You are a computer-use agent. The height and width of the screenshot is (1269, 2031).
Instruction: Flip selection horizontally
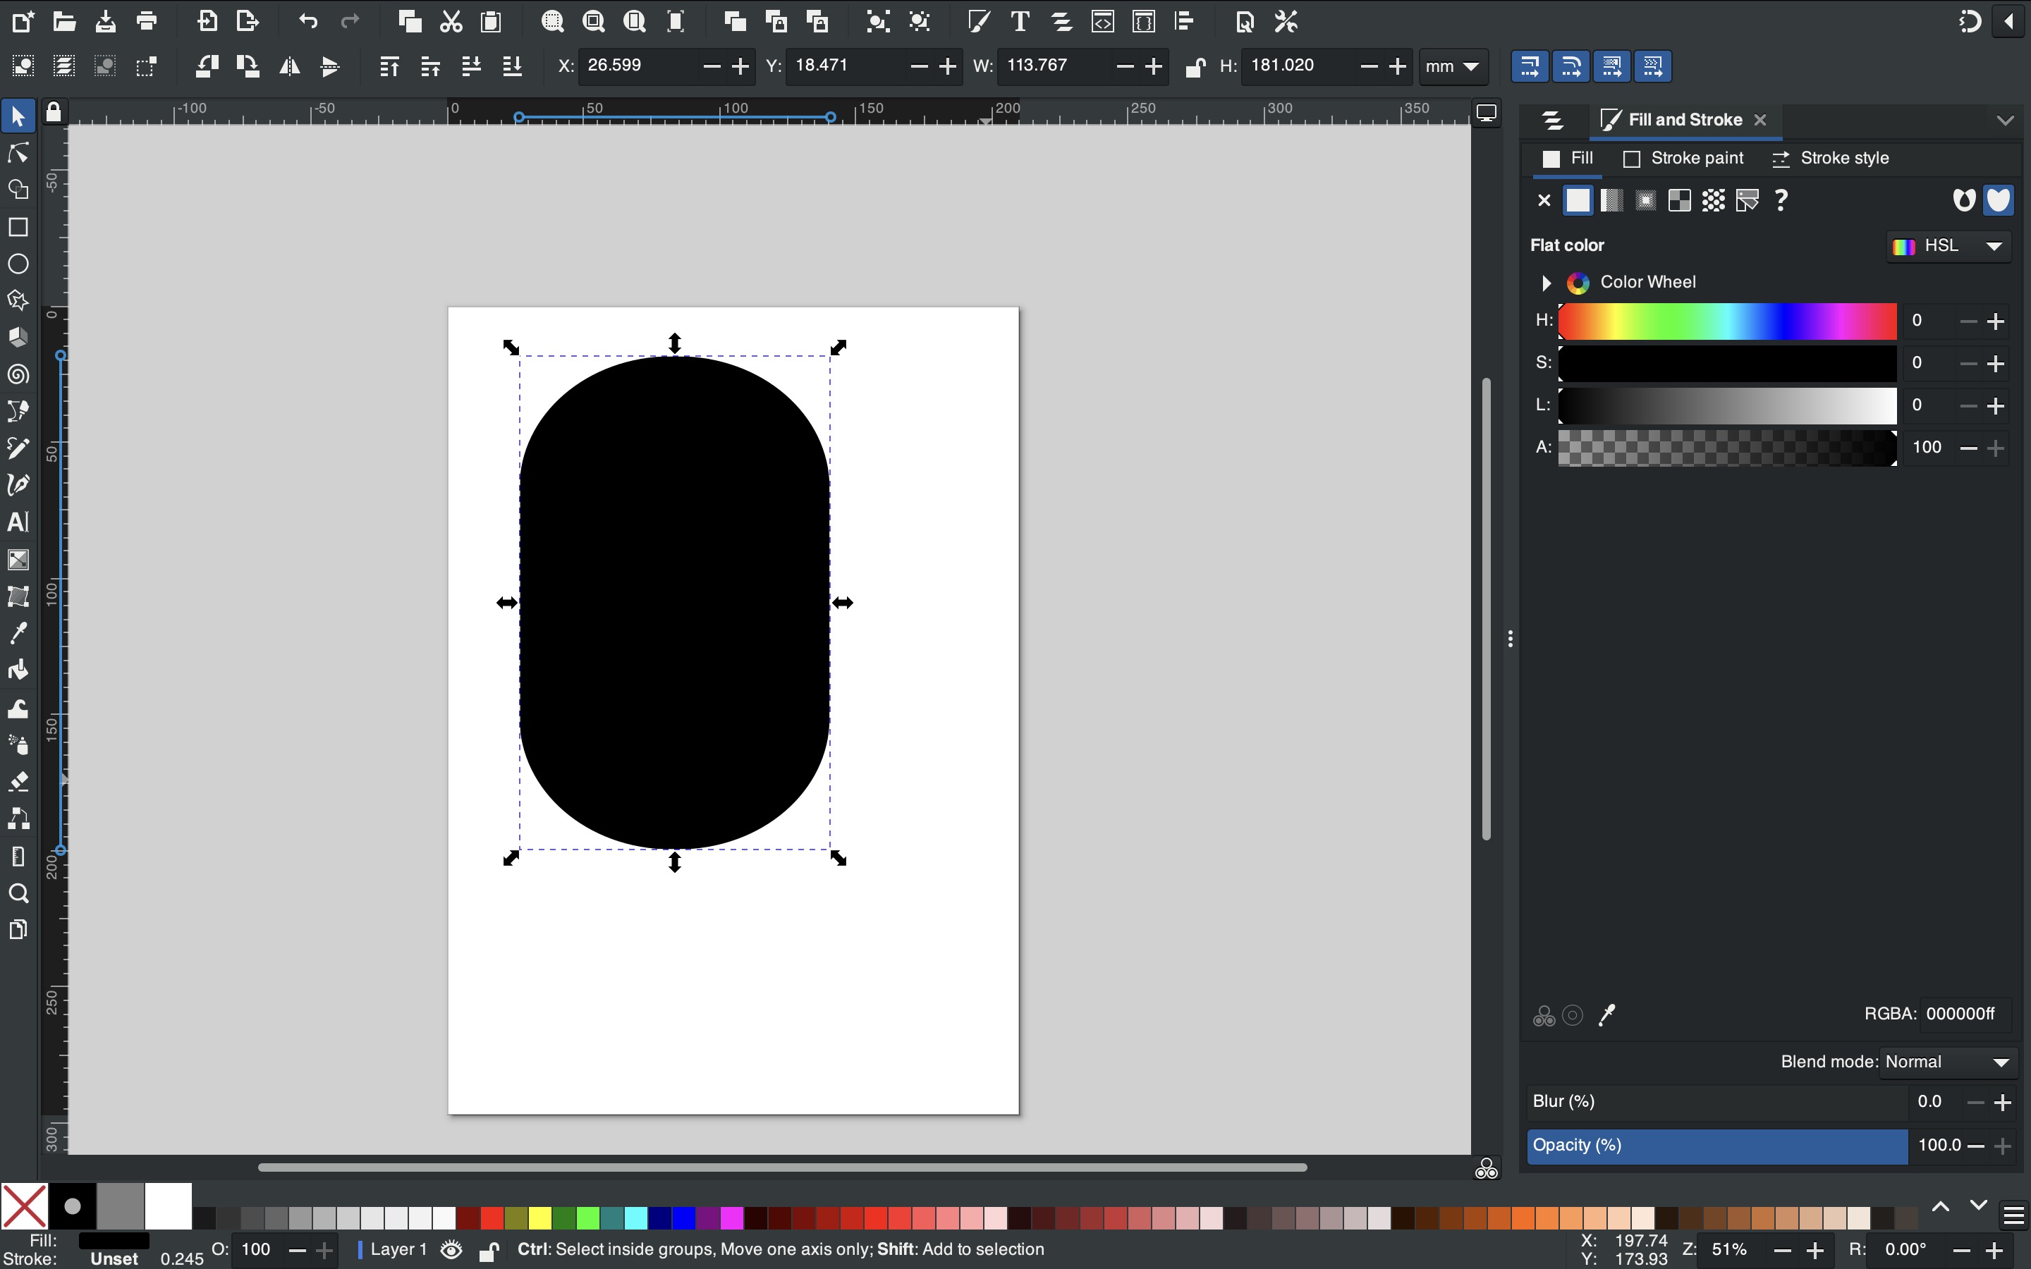(290, 66)
